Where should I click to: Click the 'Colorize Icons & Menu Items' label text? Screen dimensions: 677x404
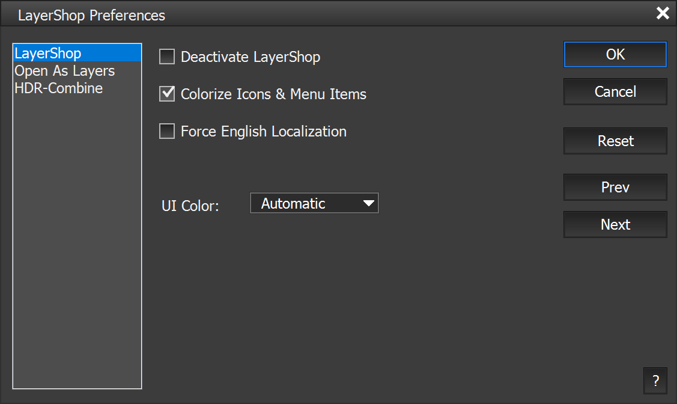(273, 94)
